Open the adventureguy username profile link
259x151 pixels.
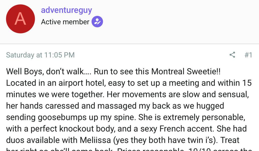66,10
